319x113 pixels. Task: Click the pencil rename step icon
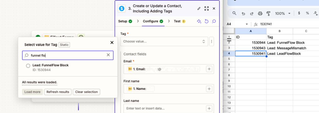(199, 8)
